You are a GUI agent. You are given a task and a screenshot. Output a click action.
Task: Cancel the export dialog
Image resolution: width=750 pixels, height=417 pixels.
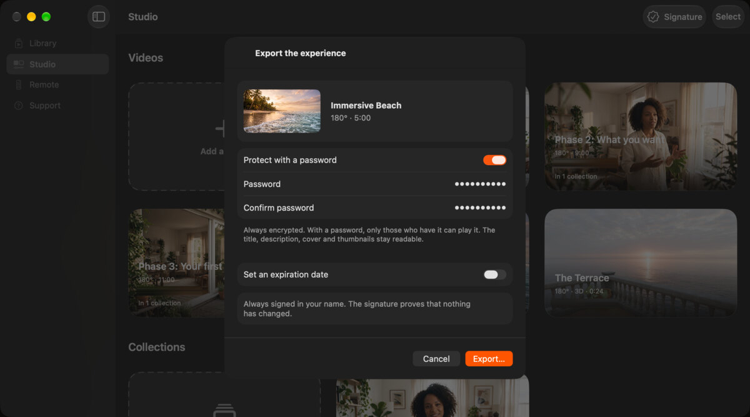pyautogui.click(x=436, y=359)
